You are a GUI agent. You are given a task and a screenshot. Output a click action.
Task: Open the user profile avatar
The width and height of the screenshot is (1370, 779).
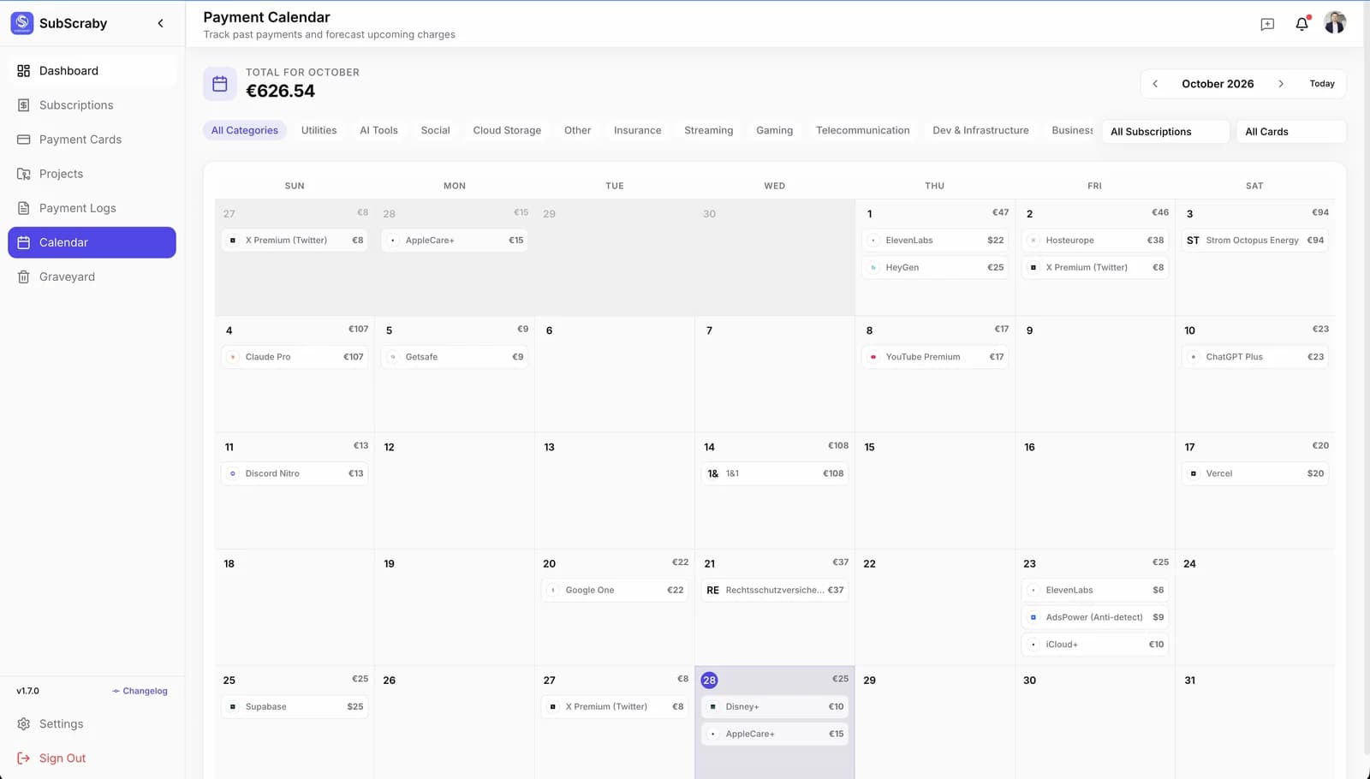pos(1335,23)
